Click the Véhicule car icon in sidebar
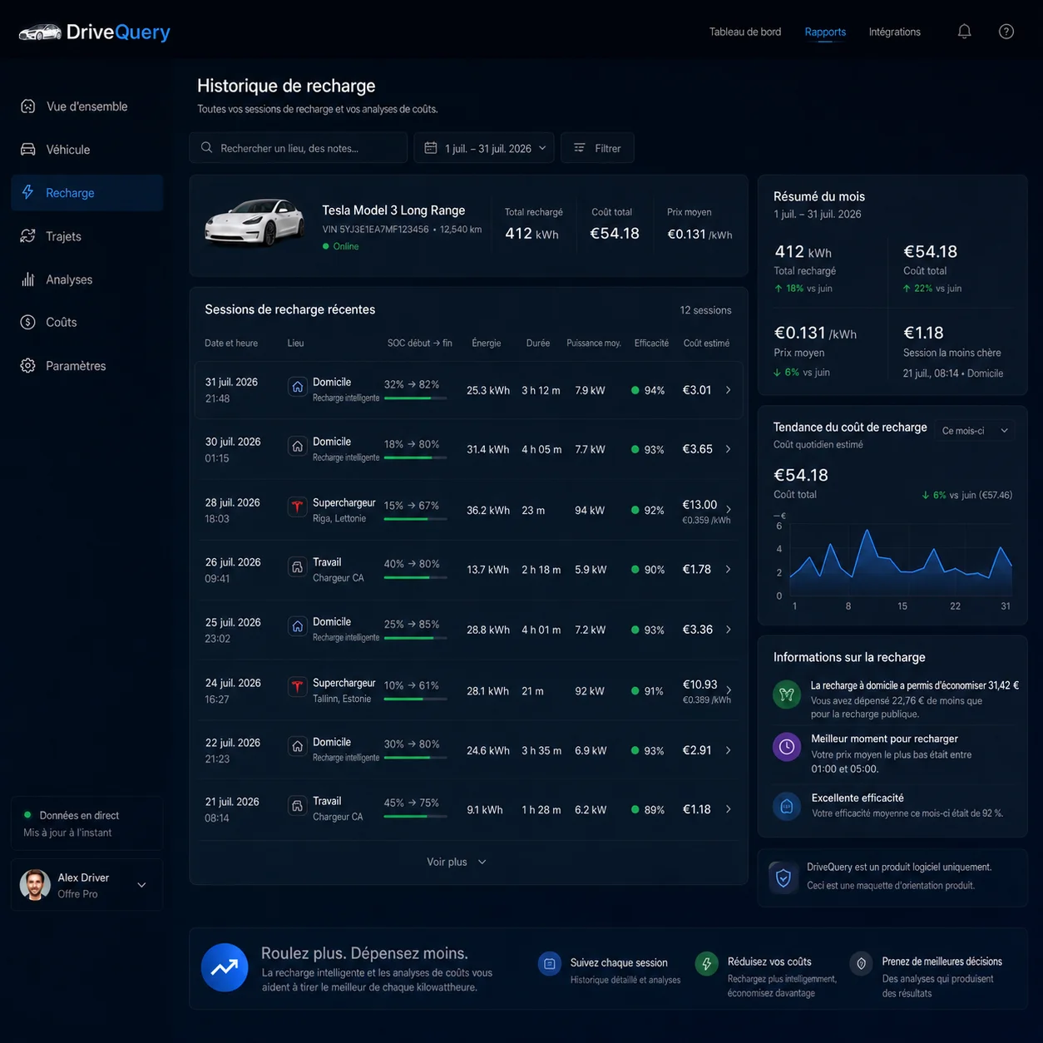The height and width of the screenshot is (1043, 1043). 28,150
